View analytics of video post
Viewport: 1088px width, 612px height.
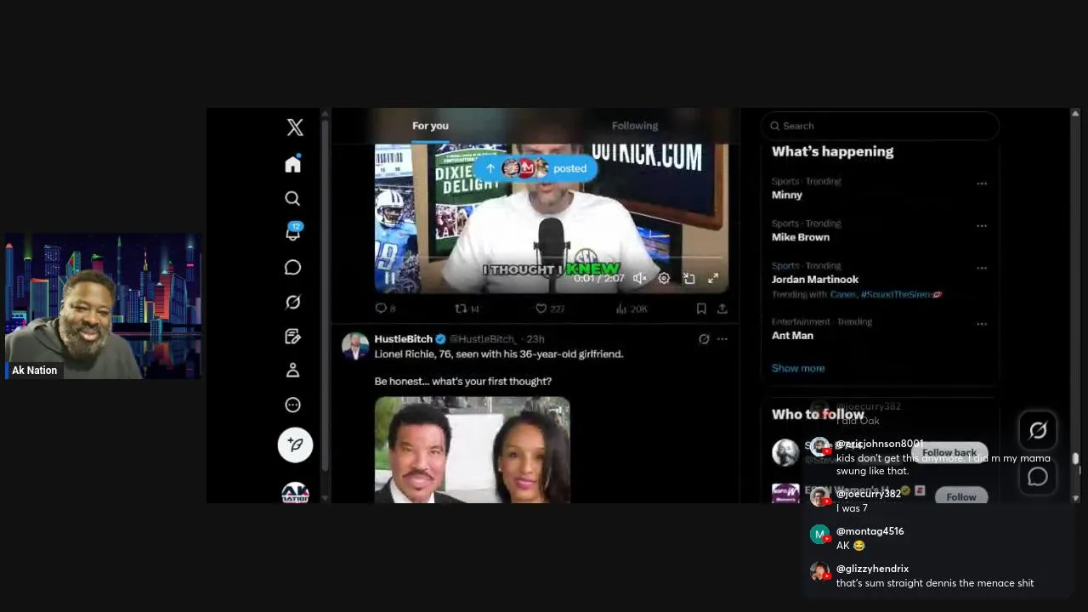(x=631, y=309)
